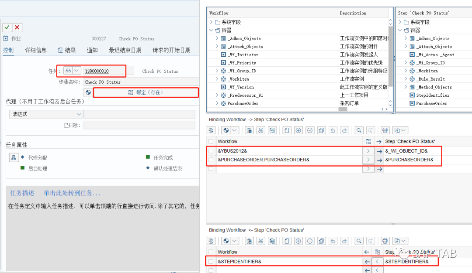Image resolution: width=472 pixels, height=273 pixels.
Task: Click the 步骤名称 field Check PO Status
Action: tap(141, 82)
